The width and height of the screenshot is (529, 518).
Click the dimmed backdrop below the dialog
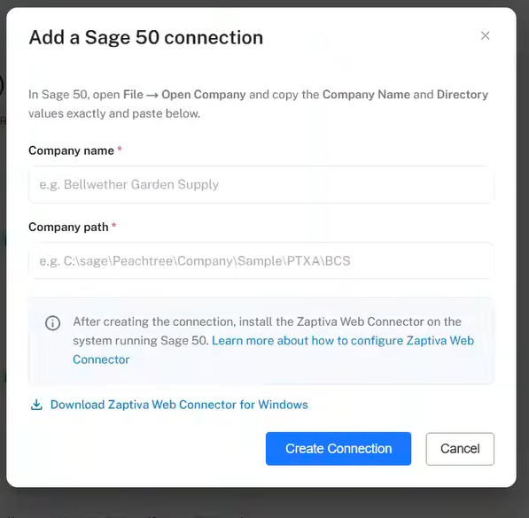[x=264, y=503]
